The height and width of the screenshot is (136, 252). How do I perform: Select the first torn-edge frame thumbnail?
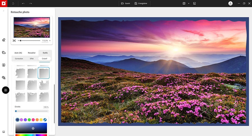click(x=20, y=73)
